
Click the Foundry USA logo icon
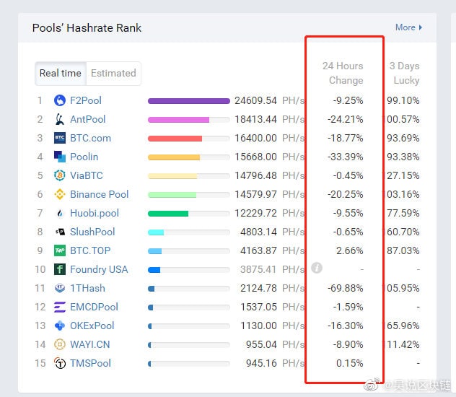pos(60,269)
